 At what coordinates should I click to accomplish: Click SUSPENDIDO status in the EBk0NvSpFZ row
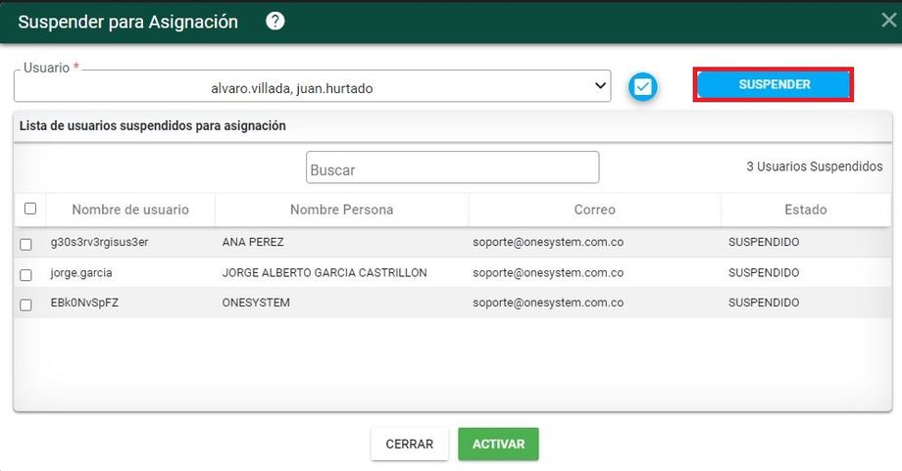763,304
